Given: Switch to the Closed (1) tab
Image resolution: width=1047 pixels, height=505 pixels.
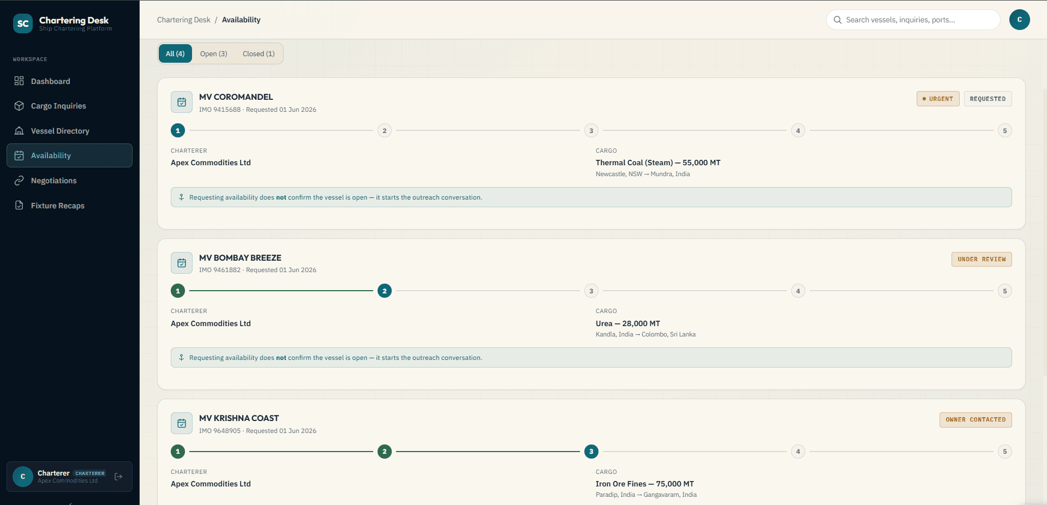Looking at the screenshot, I should click(259, 53).
